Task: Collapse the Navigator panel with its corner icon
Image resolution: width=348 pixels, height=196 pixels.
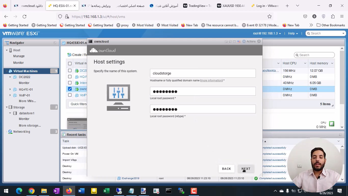Action: click(55, 43)
